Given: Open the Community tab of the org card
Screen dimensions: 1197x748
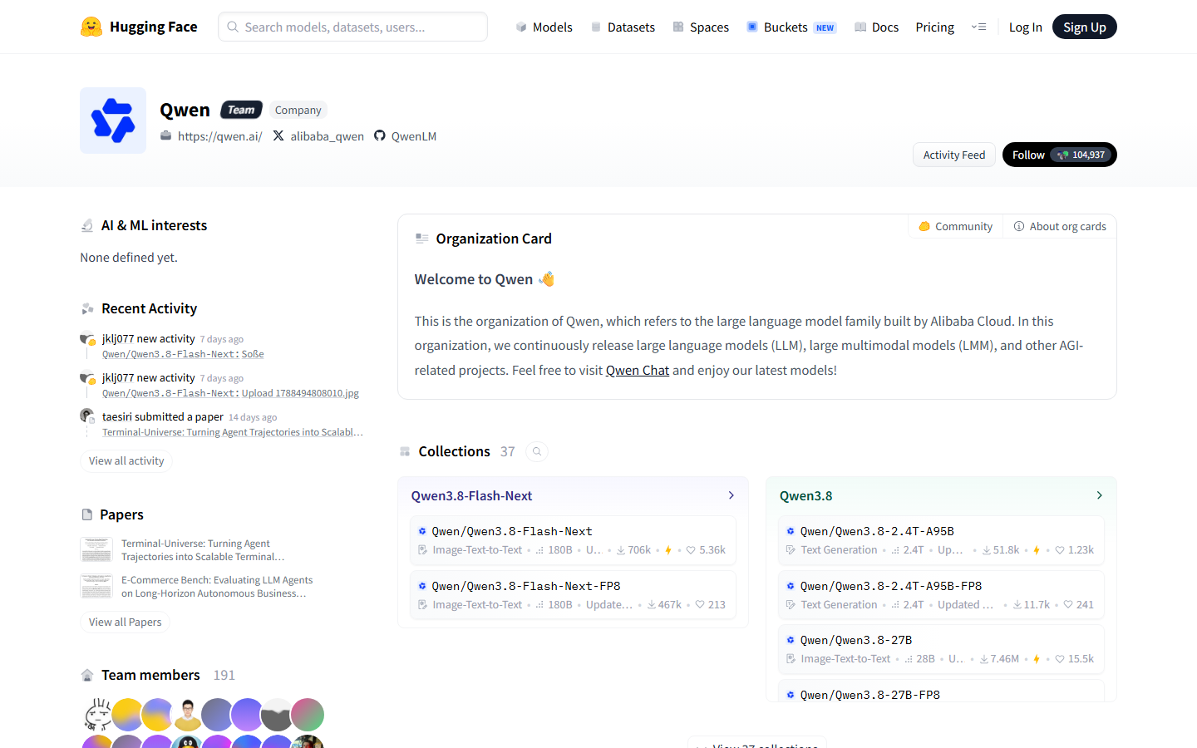Looking at the screenshot, I should (955, 226).
